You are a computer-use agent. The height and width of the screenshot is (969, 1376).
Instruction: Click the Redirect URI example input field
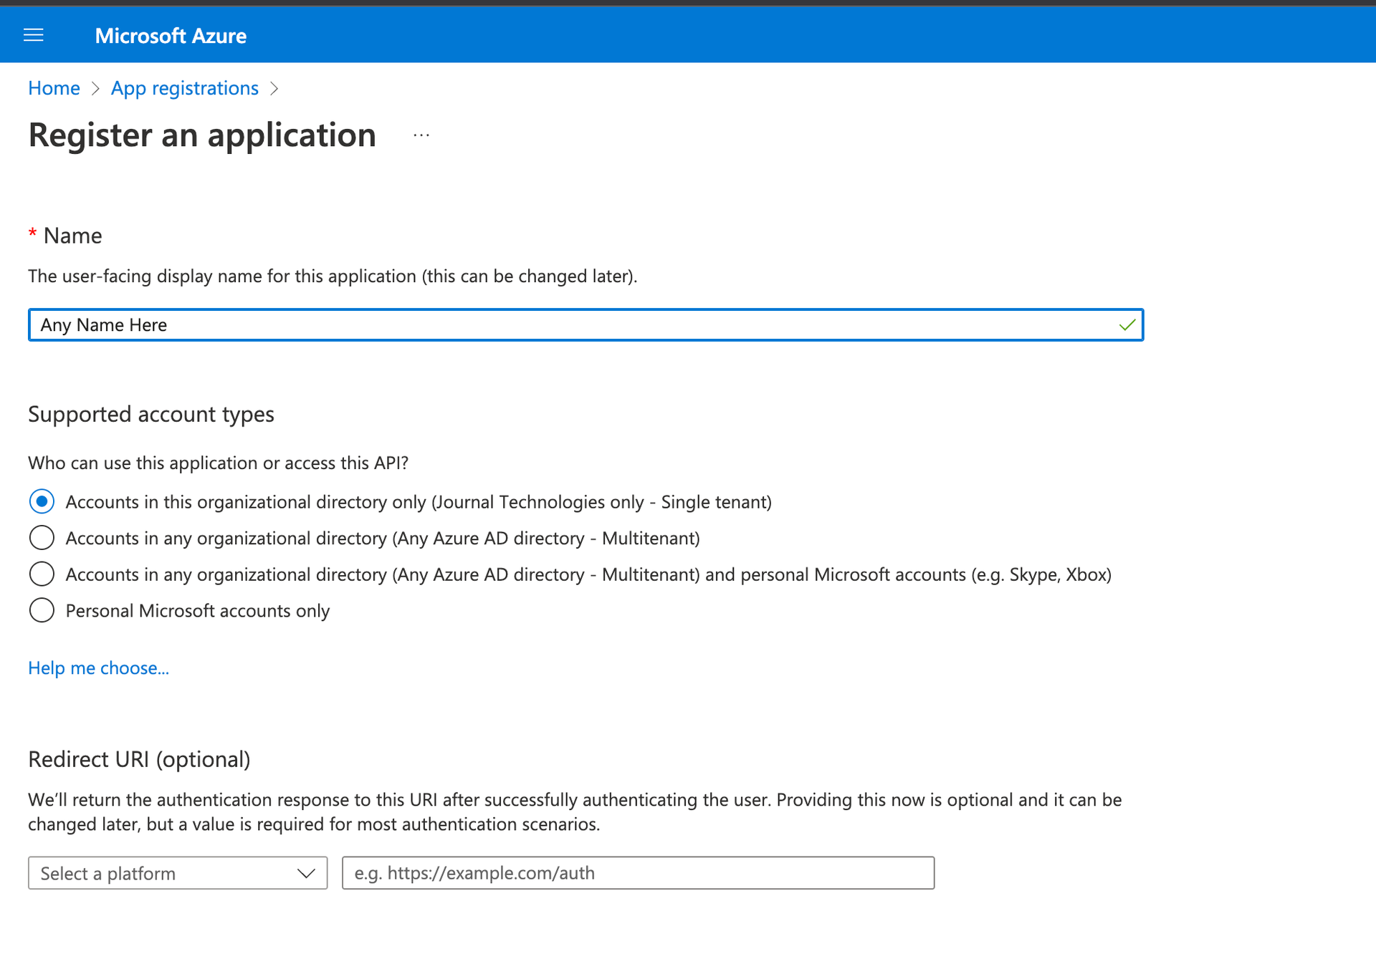[638, 873]
